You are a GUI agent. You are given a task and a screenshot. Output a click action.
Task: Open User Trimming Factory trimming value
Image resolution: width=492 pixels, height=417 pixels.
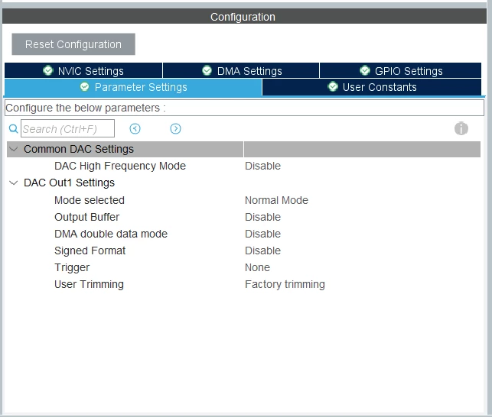[x=285, y=284]
